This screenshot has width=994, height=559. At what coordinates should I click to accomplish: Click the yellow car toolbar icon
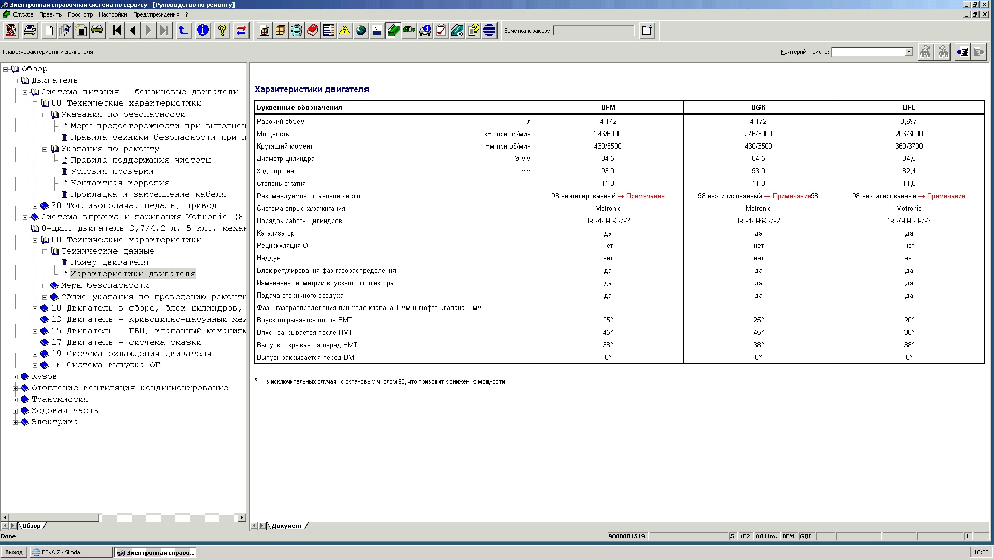click(x=97, y=31)
